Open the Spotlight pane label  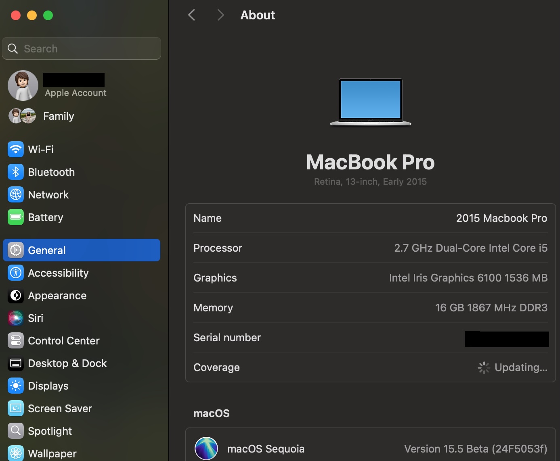pyautogui.click(x=50, y=431)
